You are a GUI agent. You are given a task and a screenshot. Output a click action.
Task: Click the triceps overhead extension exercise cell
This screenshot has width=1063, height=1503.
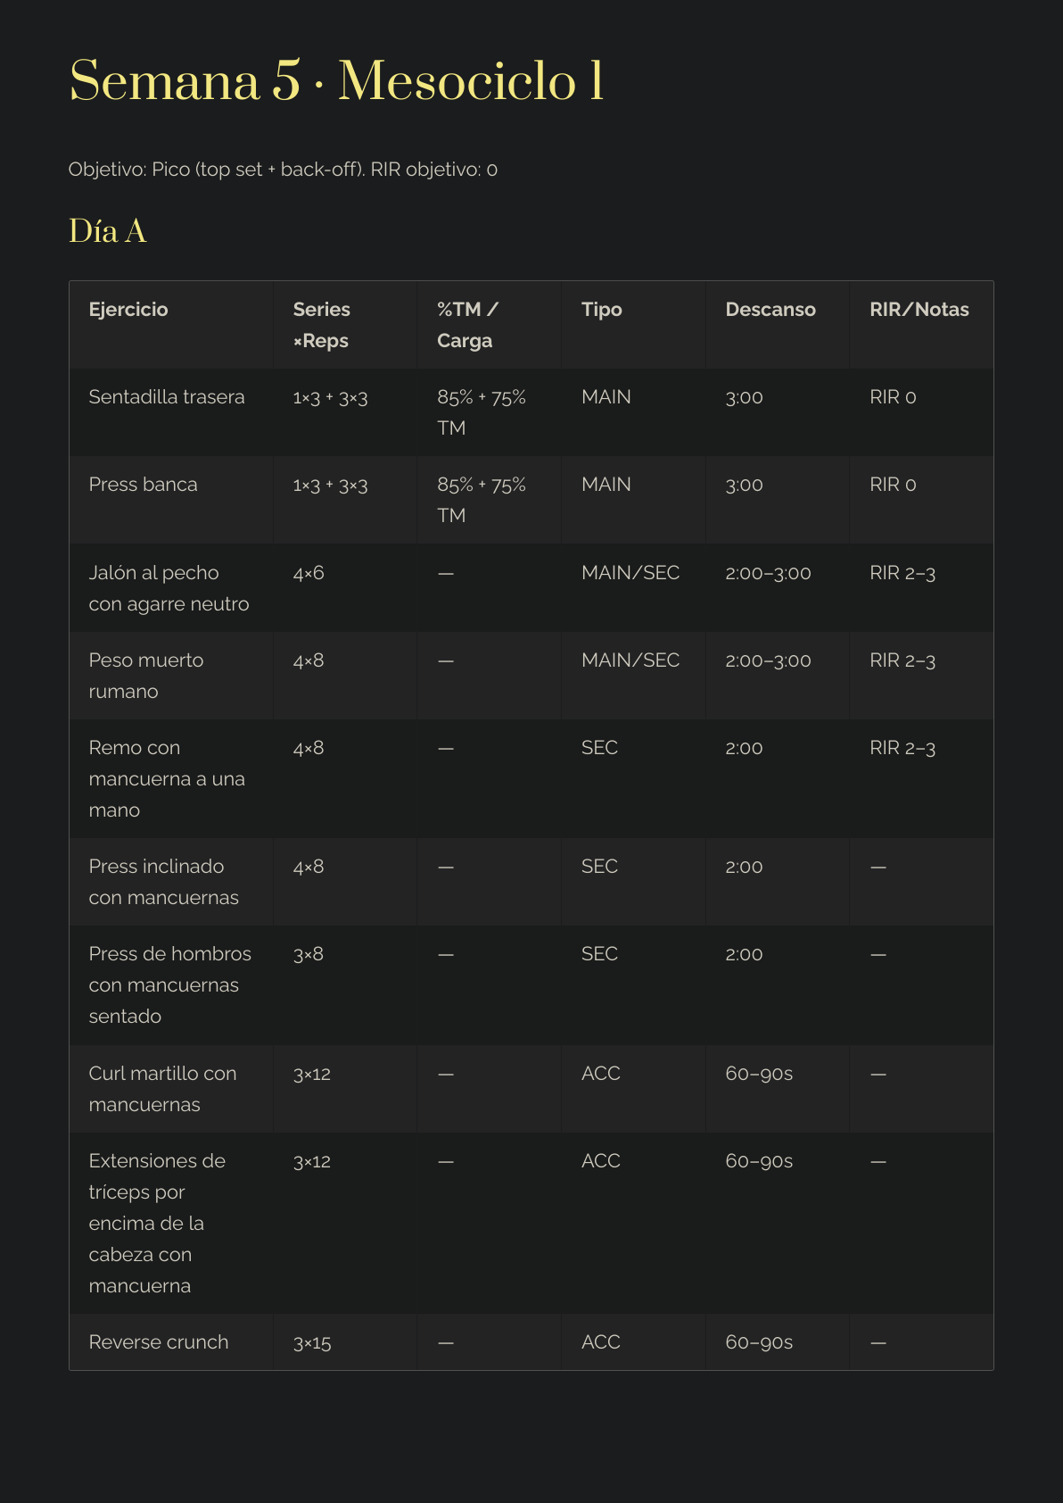pyautogui.click(x=157, y=1223)
